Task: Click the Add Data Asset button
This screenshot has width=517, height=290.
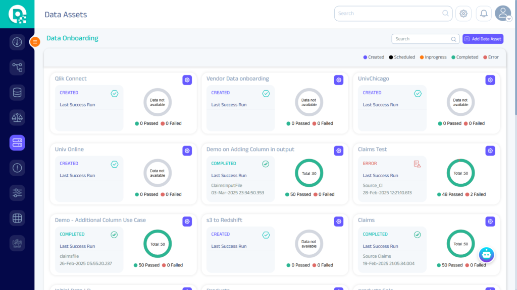Action: tap(483, 39)
